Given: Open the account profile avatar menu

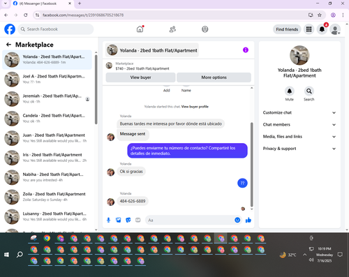Looking at the screenshot, I should [335, 29].
